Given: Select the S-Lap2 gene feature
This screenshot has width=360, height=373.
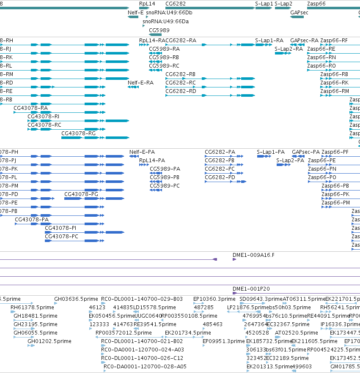Looking at the screenshot, I should click(x=283, y=8).
